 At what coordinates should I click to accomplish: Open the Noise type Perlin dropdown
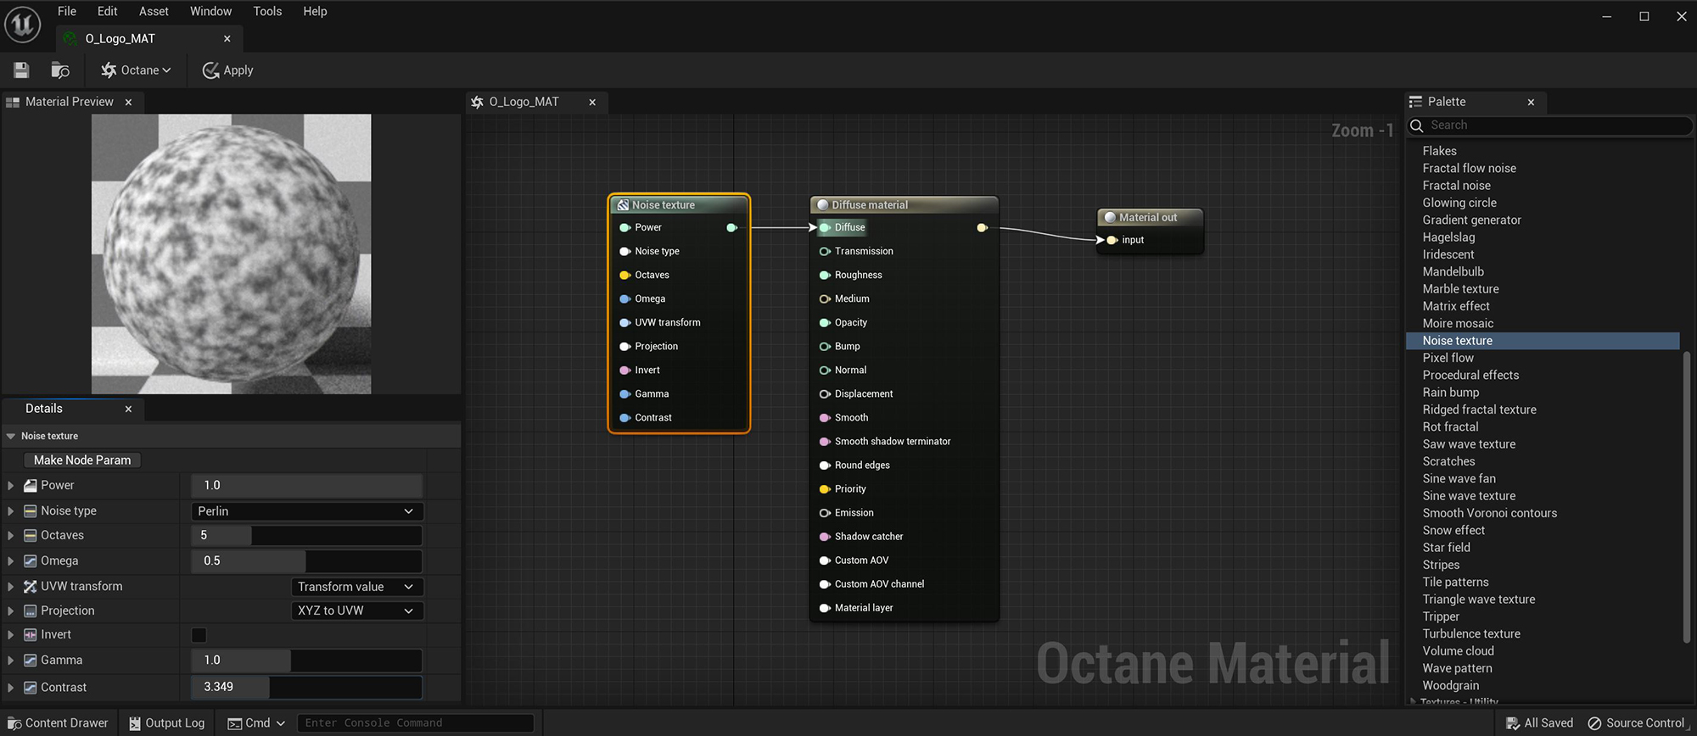(307, 511)
